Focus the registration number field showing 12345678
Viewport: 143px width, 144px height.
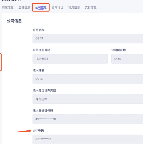[x=70, y=59]
